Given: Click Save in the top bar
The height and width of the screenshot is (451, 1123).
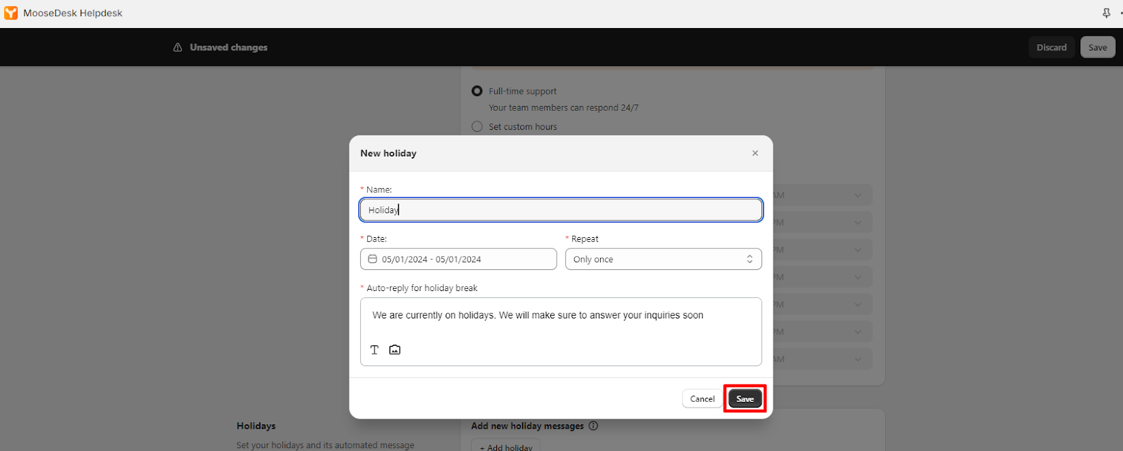Looking at the screenshot, I should tap(1098, 48).
